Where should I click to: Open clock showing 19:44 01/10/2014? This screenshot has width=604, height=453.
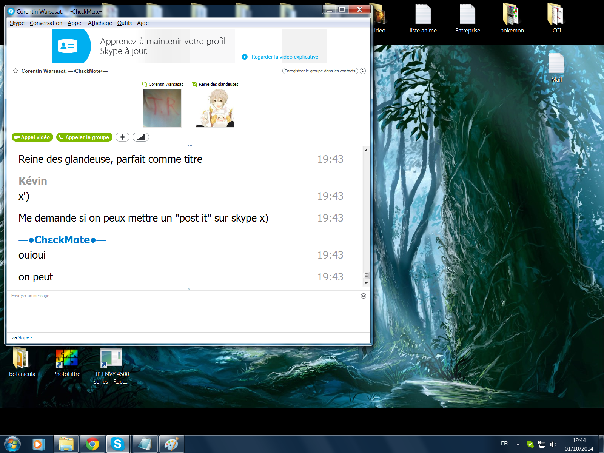tap(579, 444)
